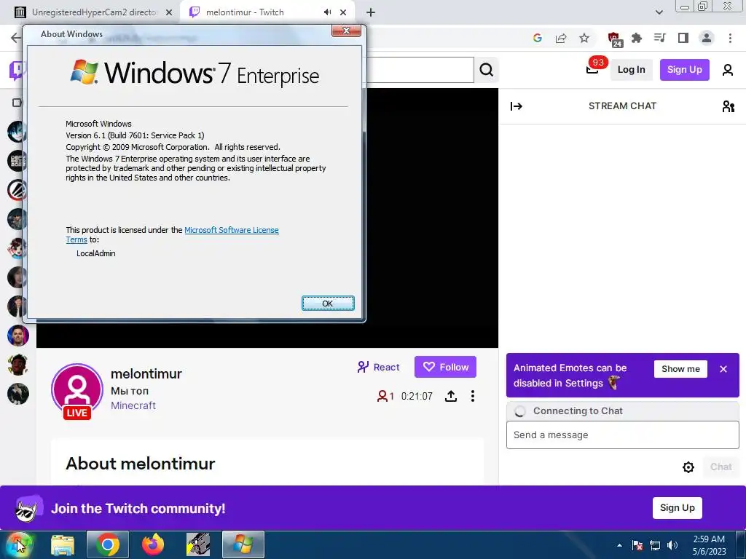The height and width of the screenshot is (559, 746).
Task: Click the React button
Action: point(379,367)
